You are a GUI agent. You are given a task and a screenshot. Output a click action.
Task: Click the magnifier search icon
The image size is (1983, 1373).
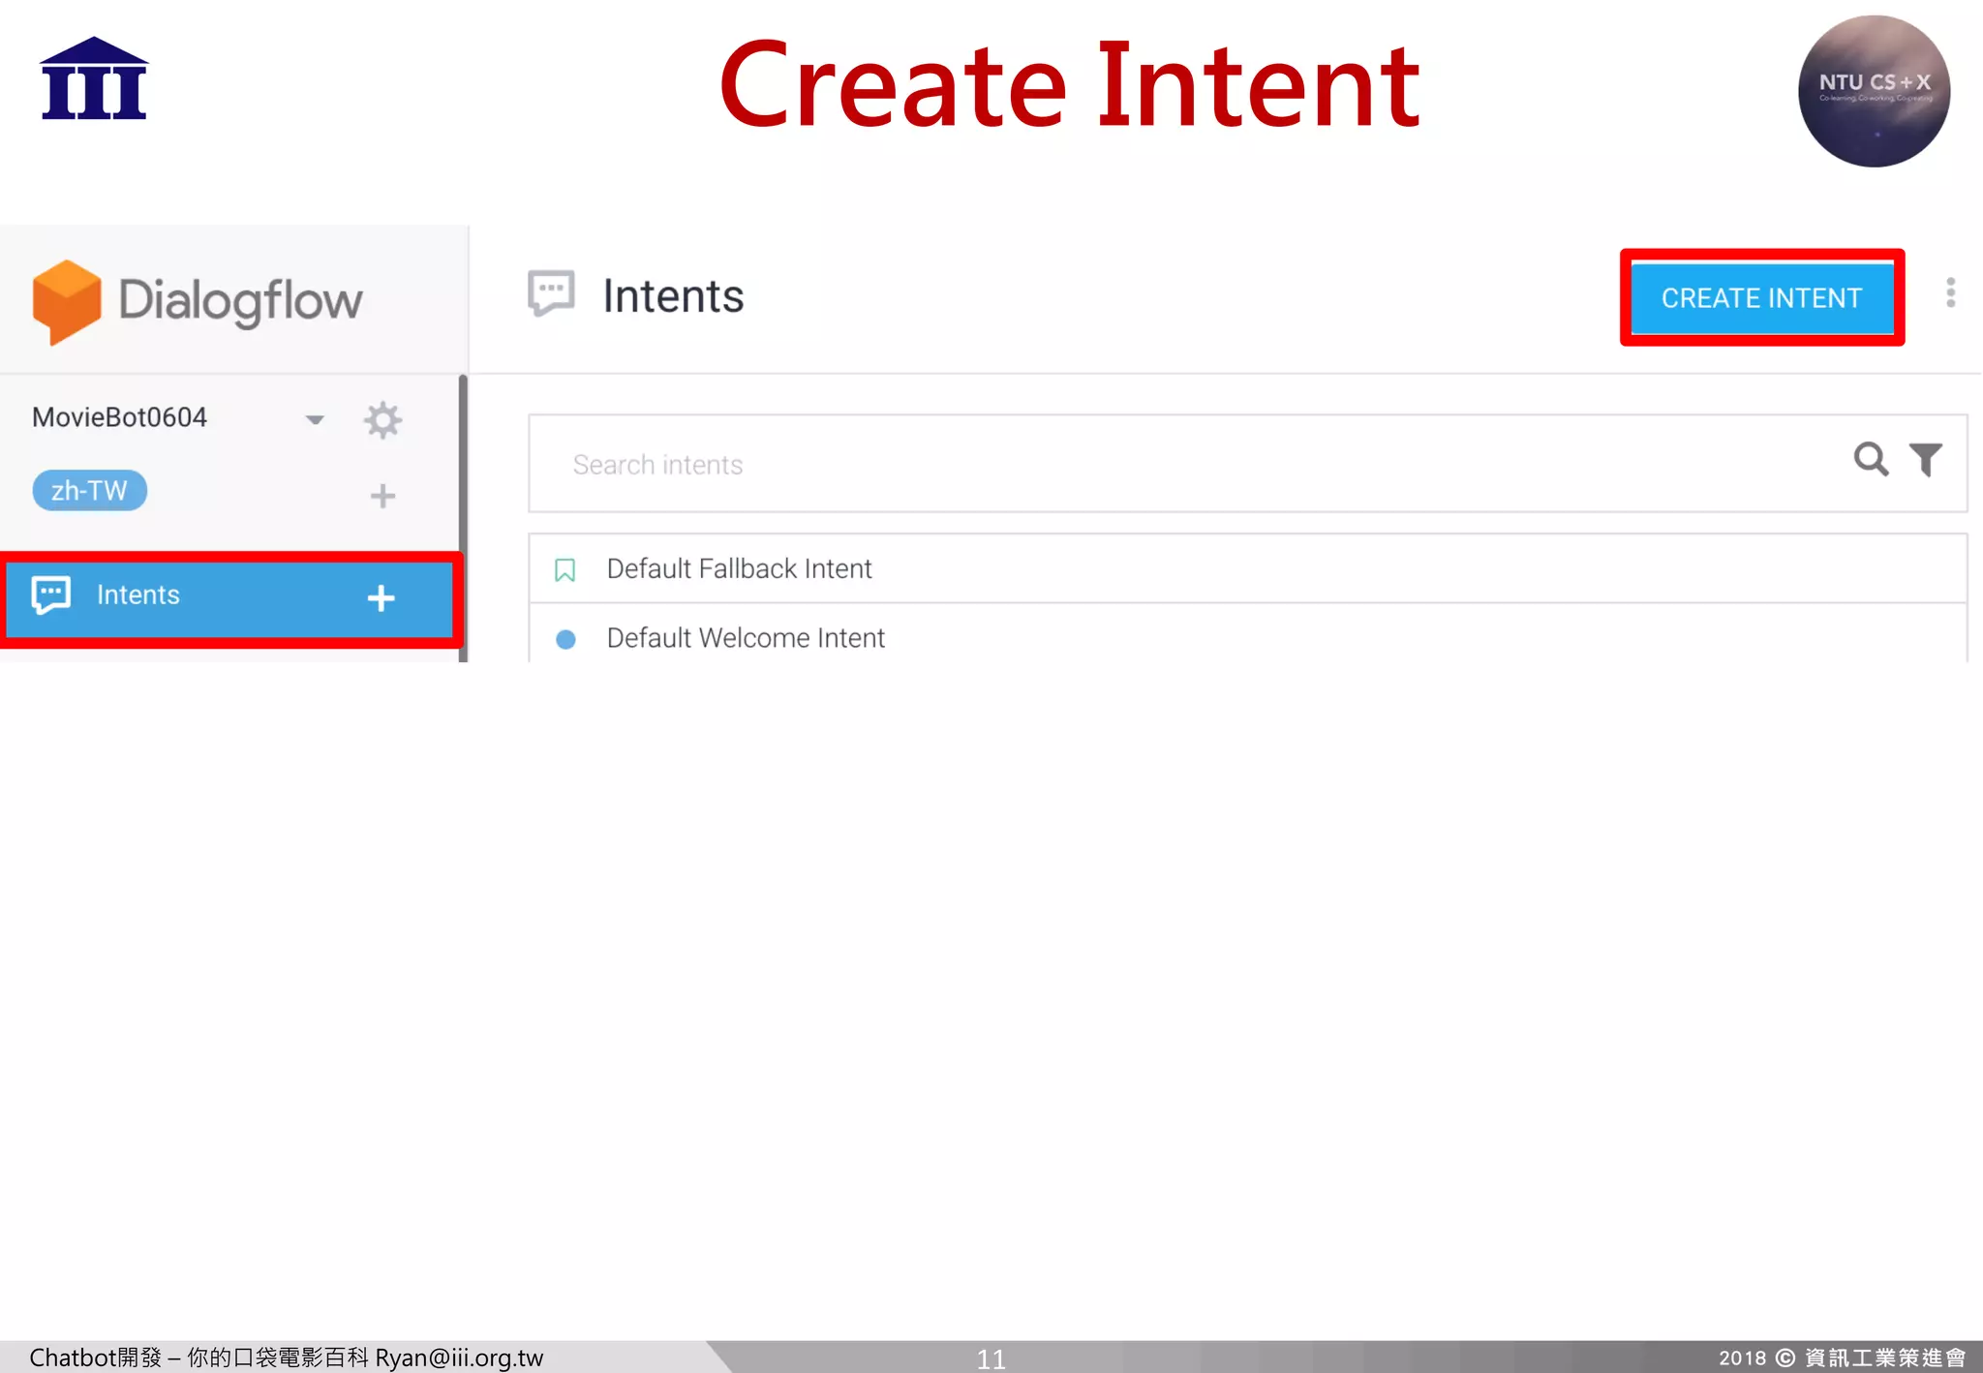[x=1871, y=459]
